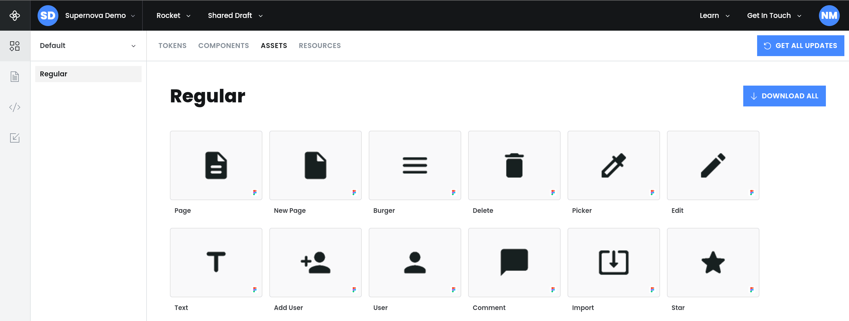This screenshot has height=321, width=849.
Task: Click the Get All Updates button
Action: (800, 45)
